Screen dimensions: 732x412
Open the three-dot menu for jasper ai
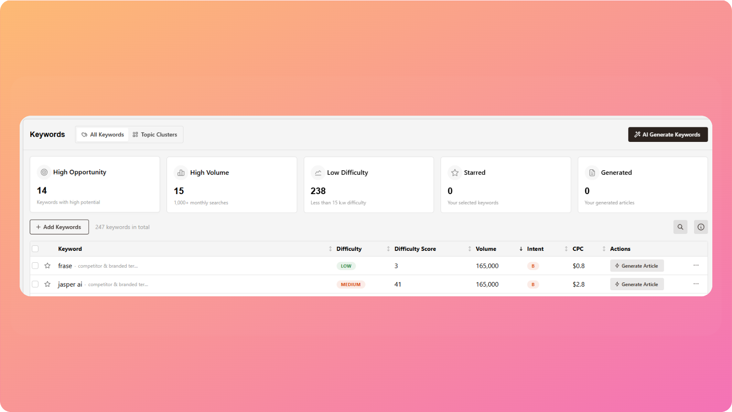pos(696,284)
